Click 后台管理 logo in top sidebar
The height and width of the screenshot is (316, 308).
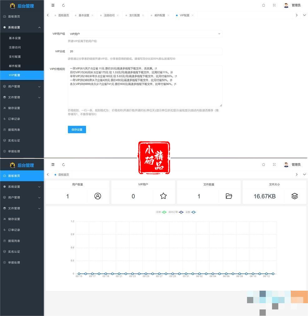(x=22, y=6)
